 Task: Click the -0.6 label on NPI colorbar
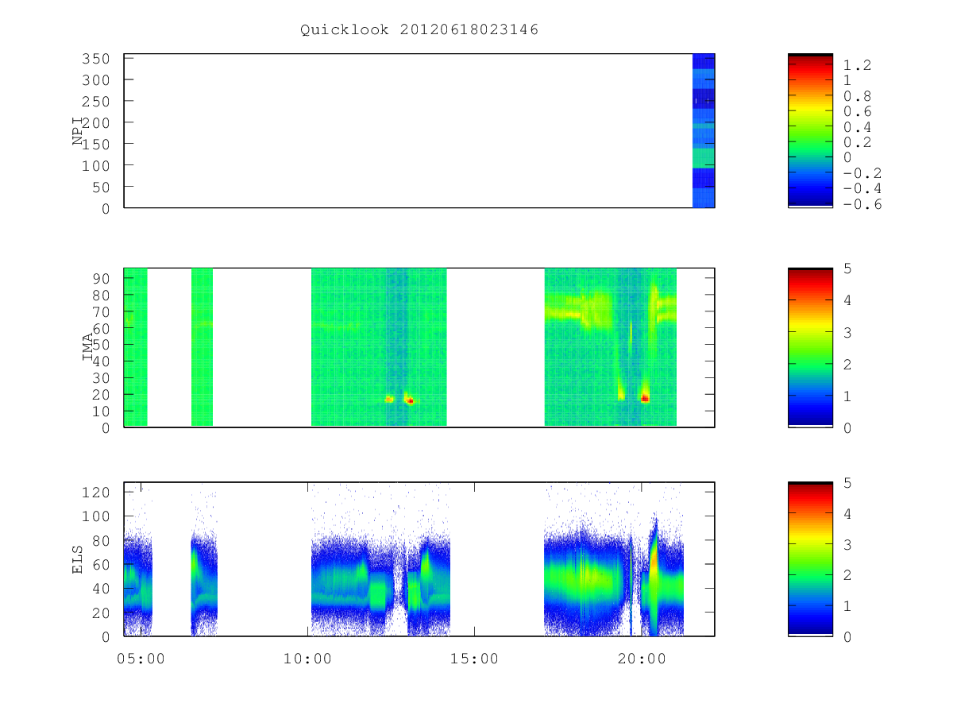pyautogui.click(x=862, y=204)
